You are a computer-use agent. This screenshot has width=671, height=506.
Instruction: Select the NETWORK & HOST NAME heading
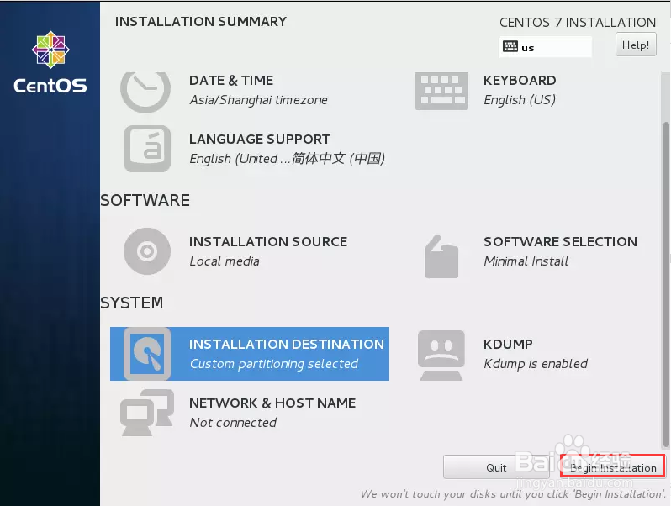272,403
